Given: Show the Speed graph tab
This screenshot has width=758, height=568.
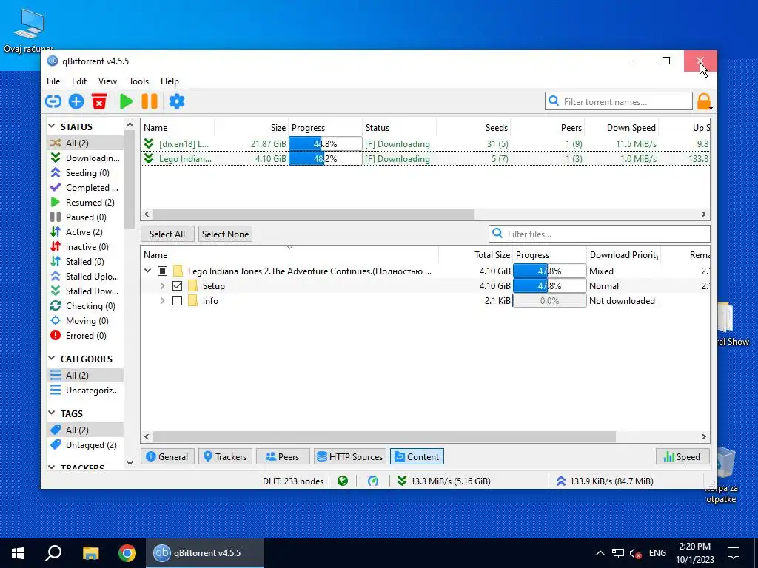Looking at the screenshot, I should coord(682,456).
